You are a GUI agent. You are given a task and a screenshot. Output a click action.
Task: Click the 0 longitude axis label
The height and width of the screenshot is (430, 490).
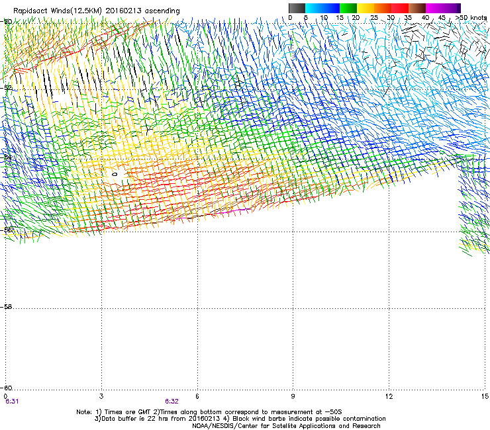coord(5,396)
